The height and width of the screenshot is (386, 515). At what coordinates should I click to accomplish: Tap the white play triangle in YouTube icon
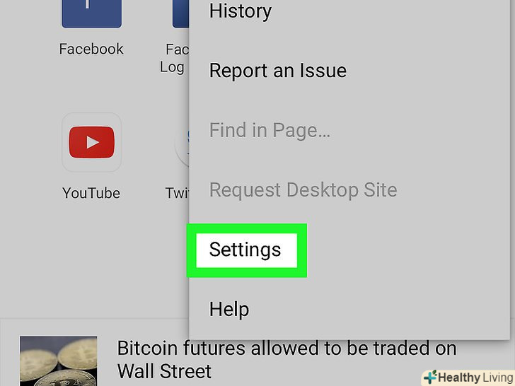[x=93, y=143]
